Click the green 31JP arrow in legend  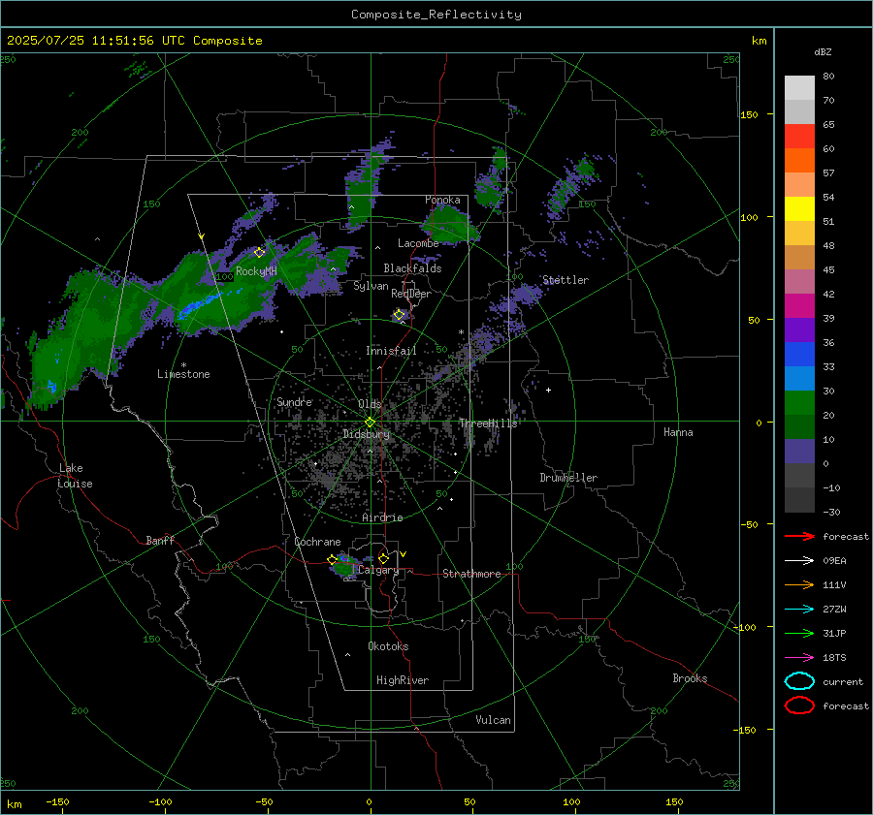coord(799,633)
